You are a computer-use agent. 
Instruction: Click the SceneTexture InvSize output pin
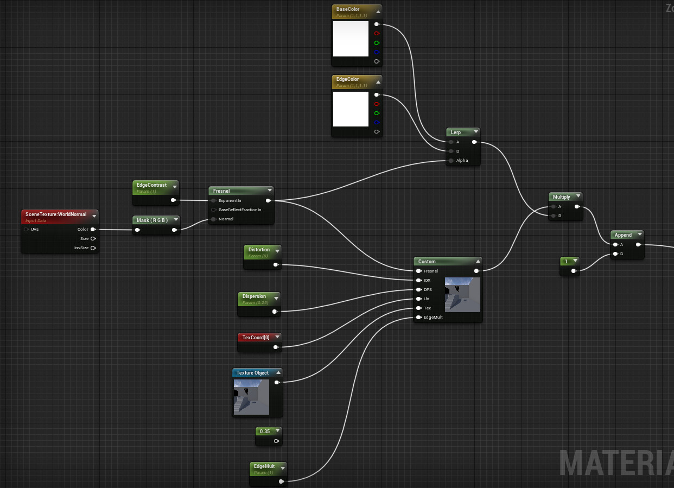pyautogui.click(x=93, y=248)
